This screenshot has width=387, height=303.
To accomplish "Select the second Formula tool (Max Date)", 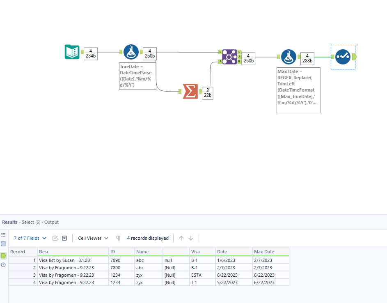I will pyautogui.click(x=289, y=57).
